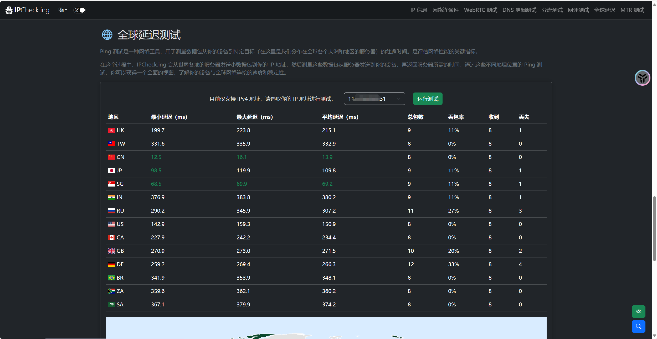Click the Brazil flag icon
Viewport: 657px width, 339px height.
click(x=111, y=278)
